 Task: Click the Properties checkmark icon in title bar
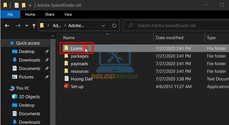[16, 5]
